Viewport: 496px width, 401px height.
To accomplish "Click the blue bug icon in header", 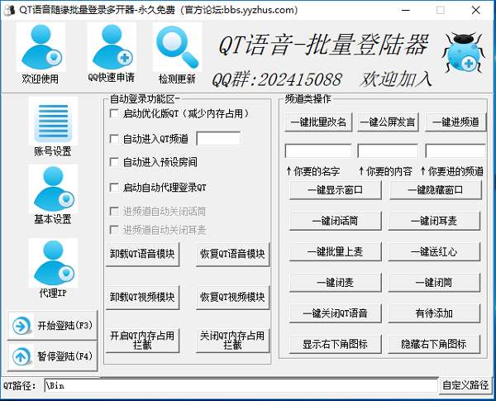I will pos(464,53).
